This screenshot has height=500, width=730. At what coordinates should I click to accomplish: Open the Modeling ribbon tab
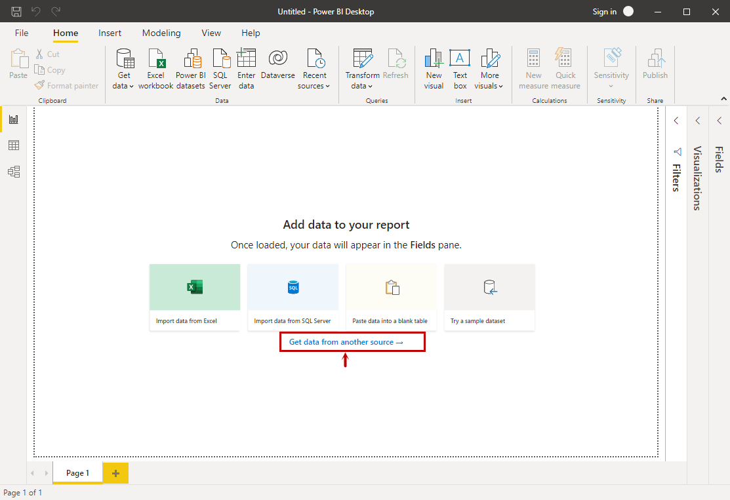(x=161, y=33)
